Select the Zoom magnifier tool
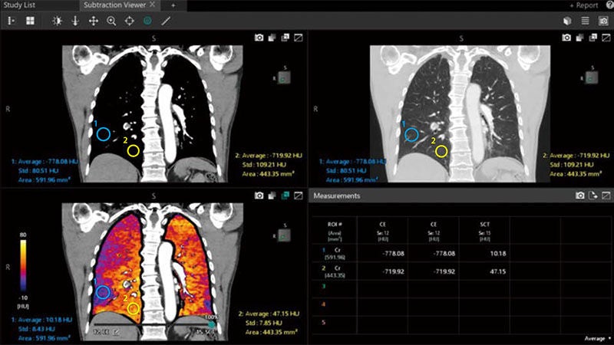This screenshot has width=614, height=345. click(x=111, y=21)
